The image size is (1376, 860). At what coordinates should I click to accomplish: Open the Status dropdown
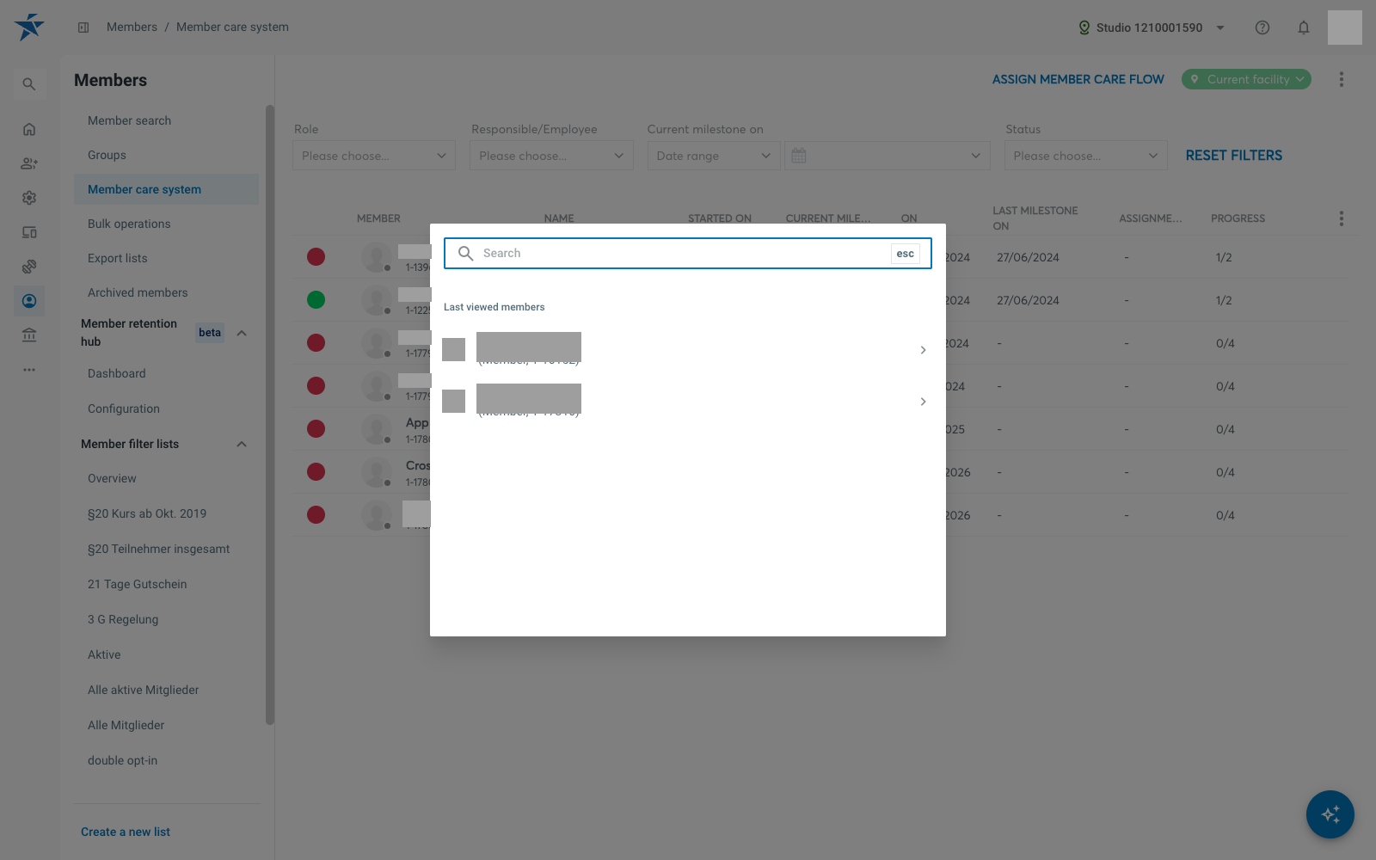tap(1086, 156)
